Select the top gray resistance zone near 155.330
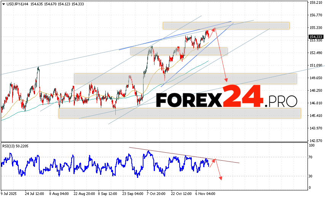Viewport: 325px width, 198px height. (226, 26)
